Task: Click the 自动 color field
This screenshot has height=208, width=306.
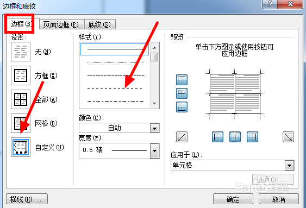Action: 115,128
